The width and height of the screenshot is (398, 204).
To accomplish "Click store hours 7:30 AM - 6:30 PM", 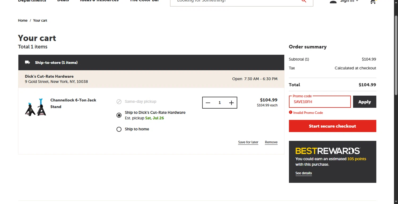I will tap(261, 79).
